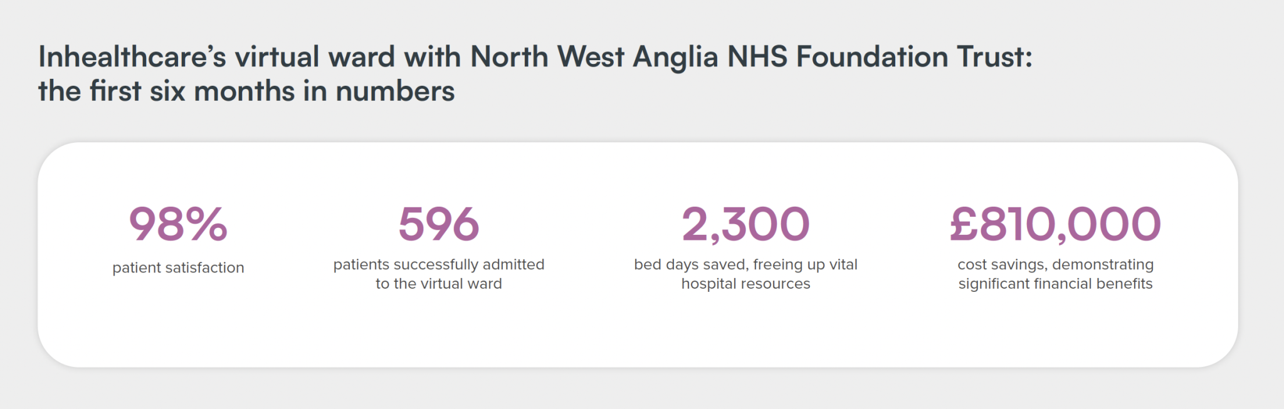Click the percent sign in 98%
Viewport: 1284px width, 409px height.
tap(206, 224)
